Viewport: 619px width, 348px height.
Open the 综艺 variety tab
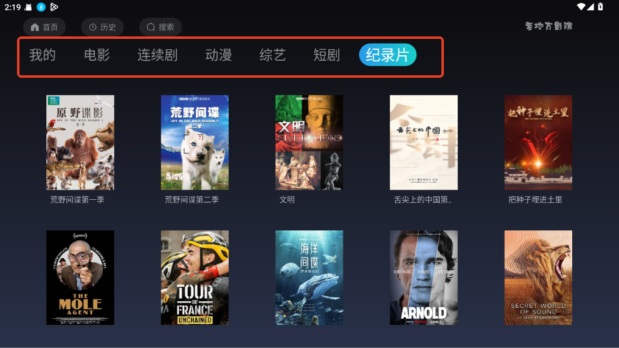(x=272, y=55)
